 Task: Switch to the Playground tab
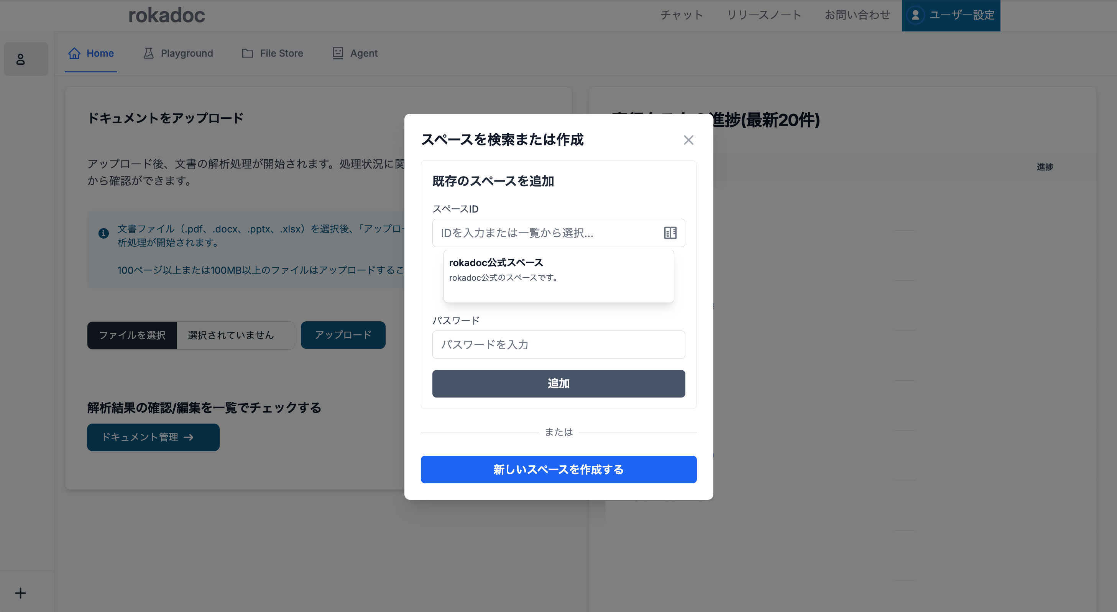(178, 53)
